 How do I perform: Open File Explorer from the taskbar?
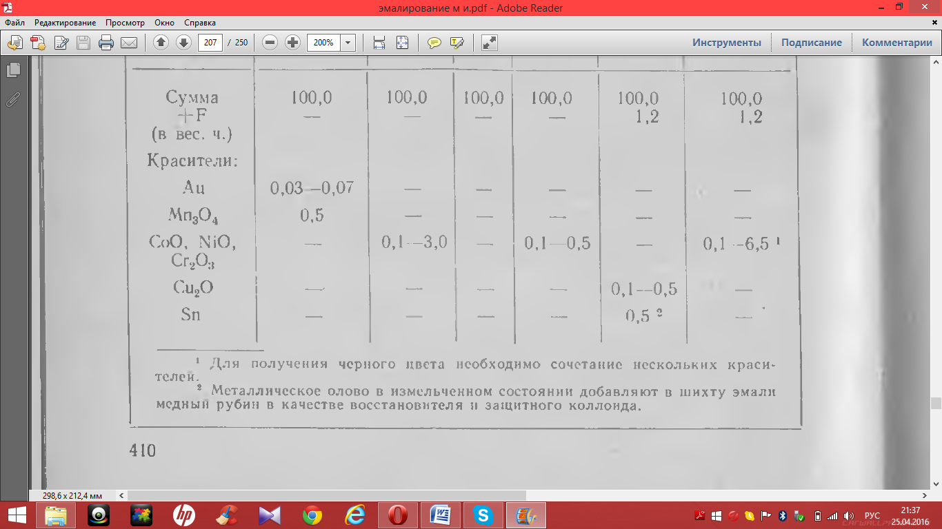click(56, 515)
